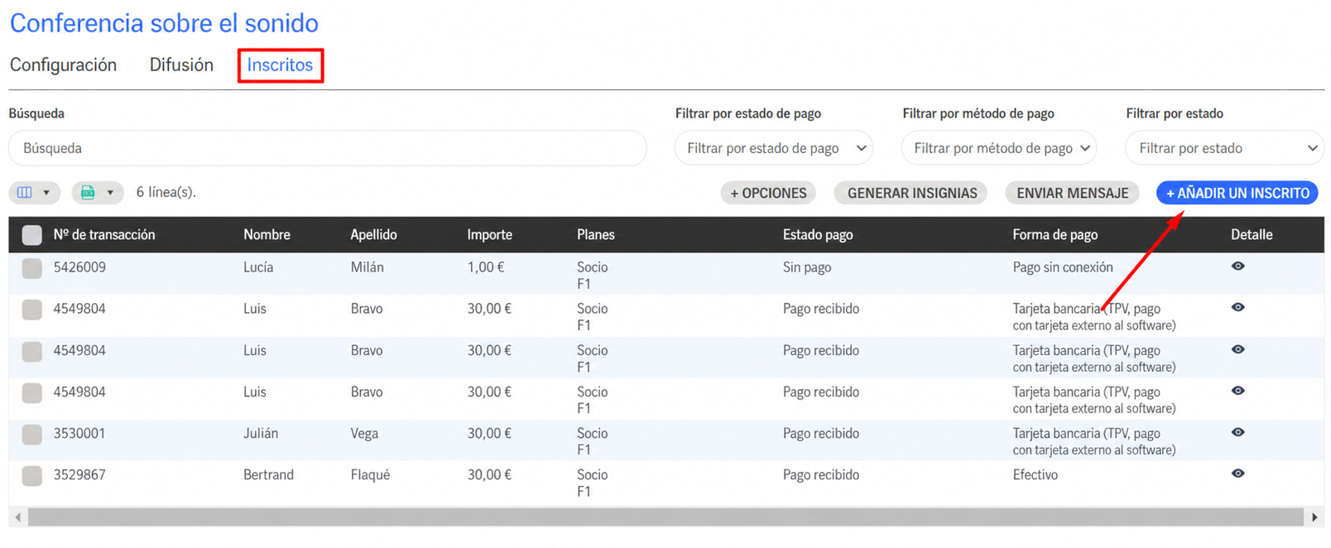Expand the 'Filtrar por método de pago' dropdown
The image size is (1331, 548).
999,148
